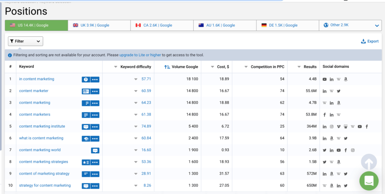Click the Facebook icon in 'content marketers' row
Image resolution: width=385 pixels, height=194 pixels.
[324, 115]
